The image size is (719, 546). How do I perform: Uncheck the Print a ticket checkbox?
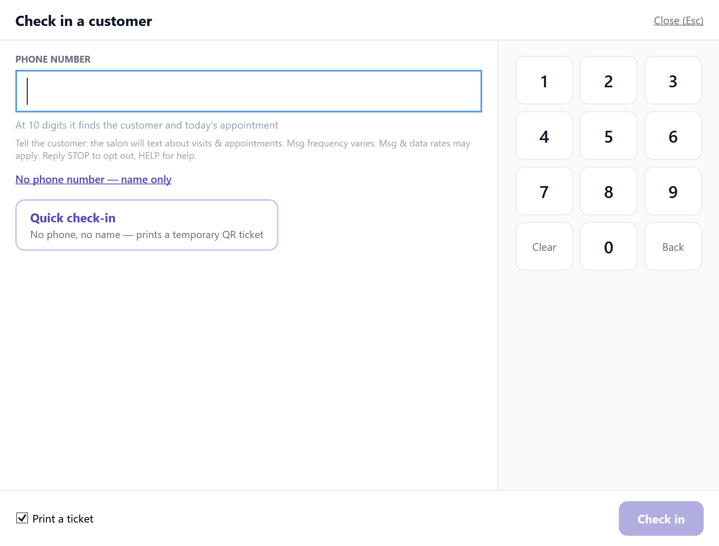22,518
